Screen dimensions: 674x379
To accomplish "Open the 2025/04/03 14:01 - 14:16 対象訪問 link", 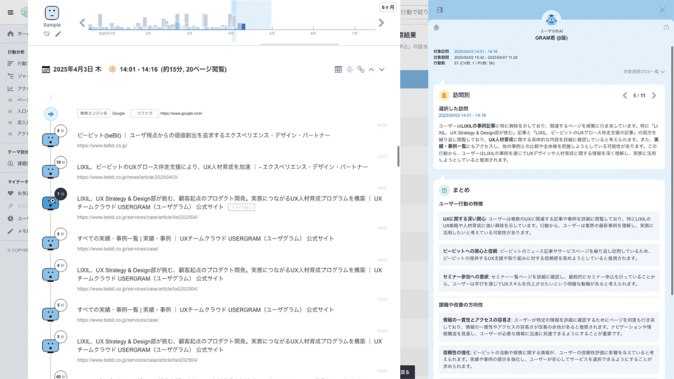I will (475, 52).
